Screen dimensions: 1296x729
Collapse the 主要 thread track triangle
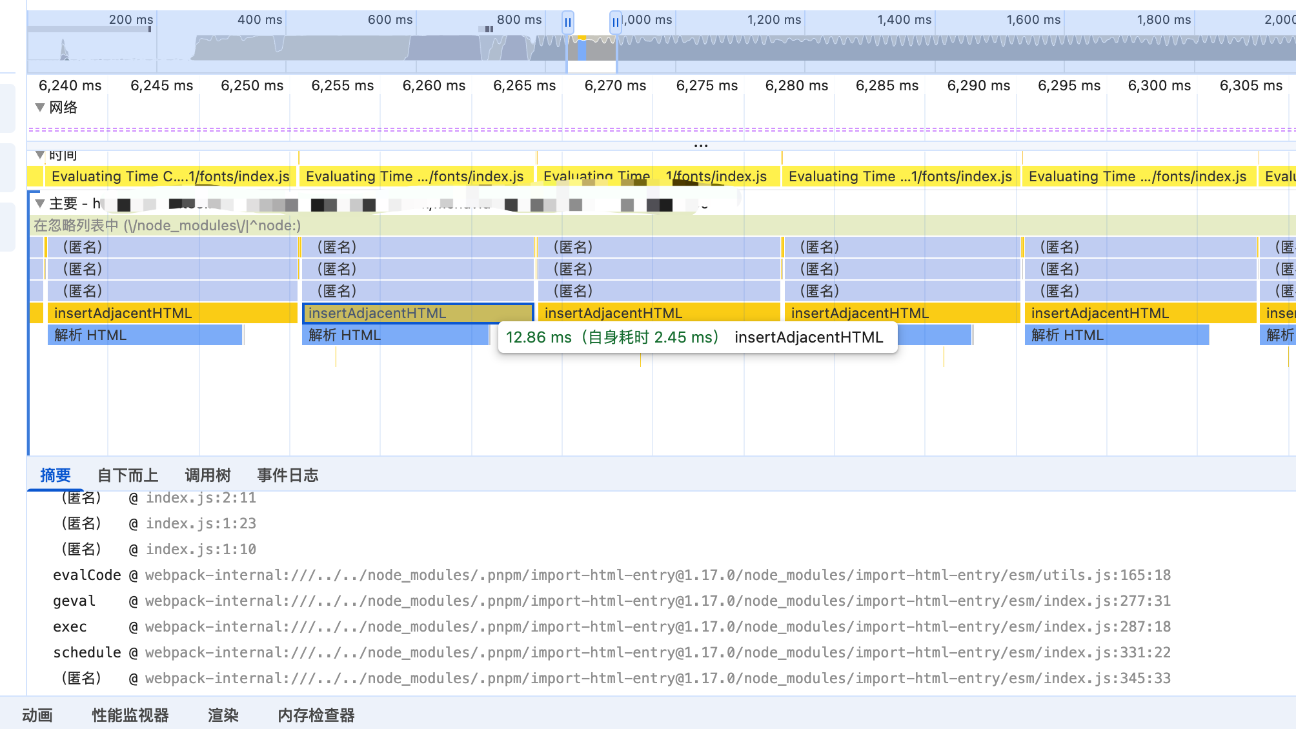(x=40, y=204)
